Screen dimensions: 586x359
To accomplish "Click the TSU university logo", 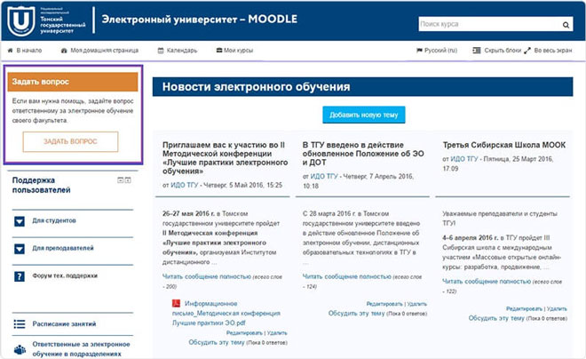I will [21, 21].
